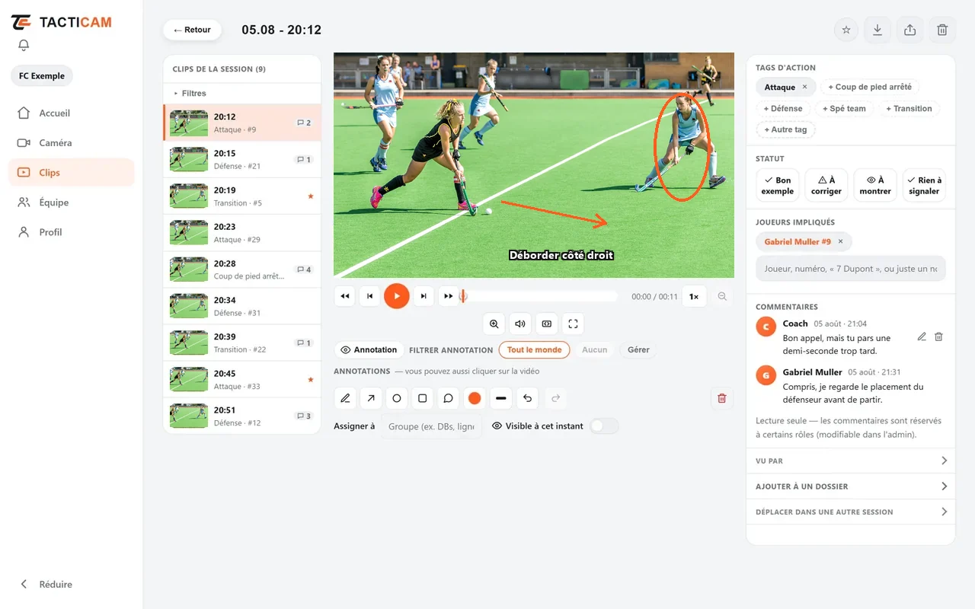Mark clip as favorite with star icon
This screenshot has width=975, height=609.
pyautogui.click(x=846, y=30)
